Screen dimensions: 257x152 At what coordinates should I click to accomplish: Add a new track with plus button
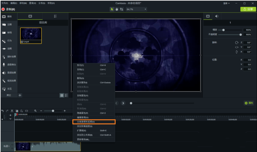click(x=10, y=115)
